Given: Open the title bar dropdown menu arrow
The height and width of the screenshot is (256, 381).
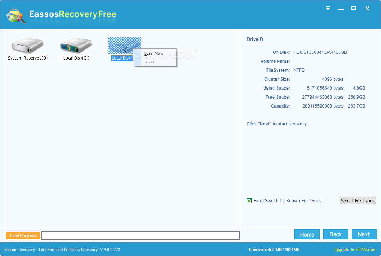Looking at the screenshot, I should (328, 9).
